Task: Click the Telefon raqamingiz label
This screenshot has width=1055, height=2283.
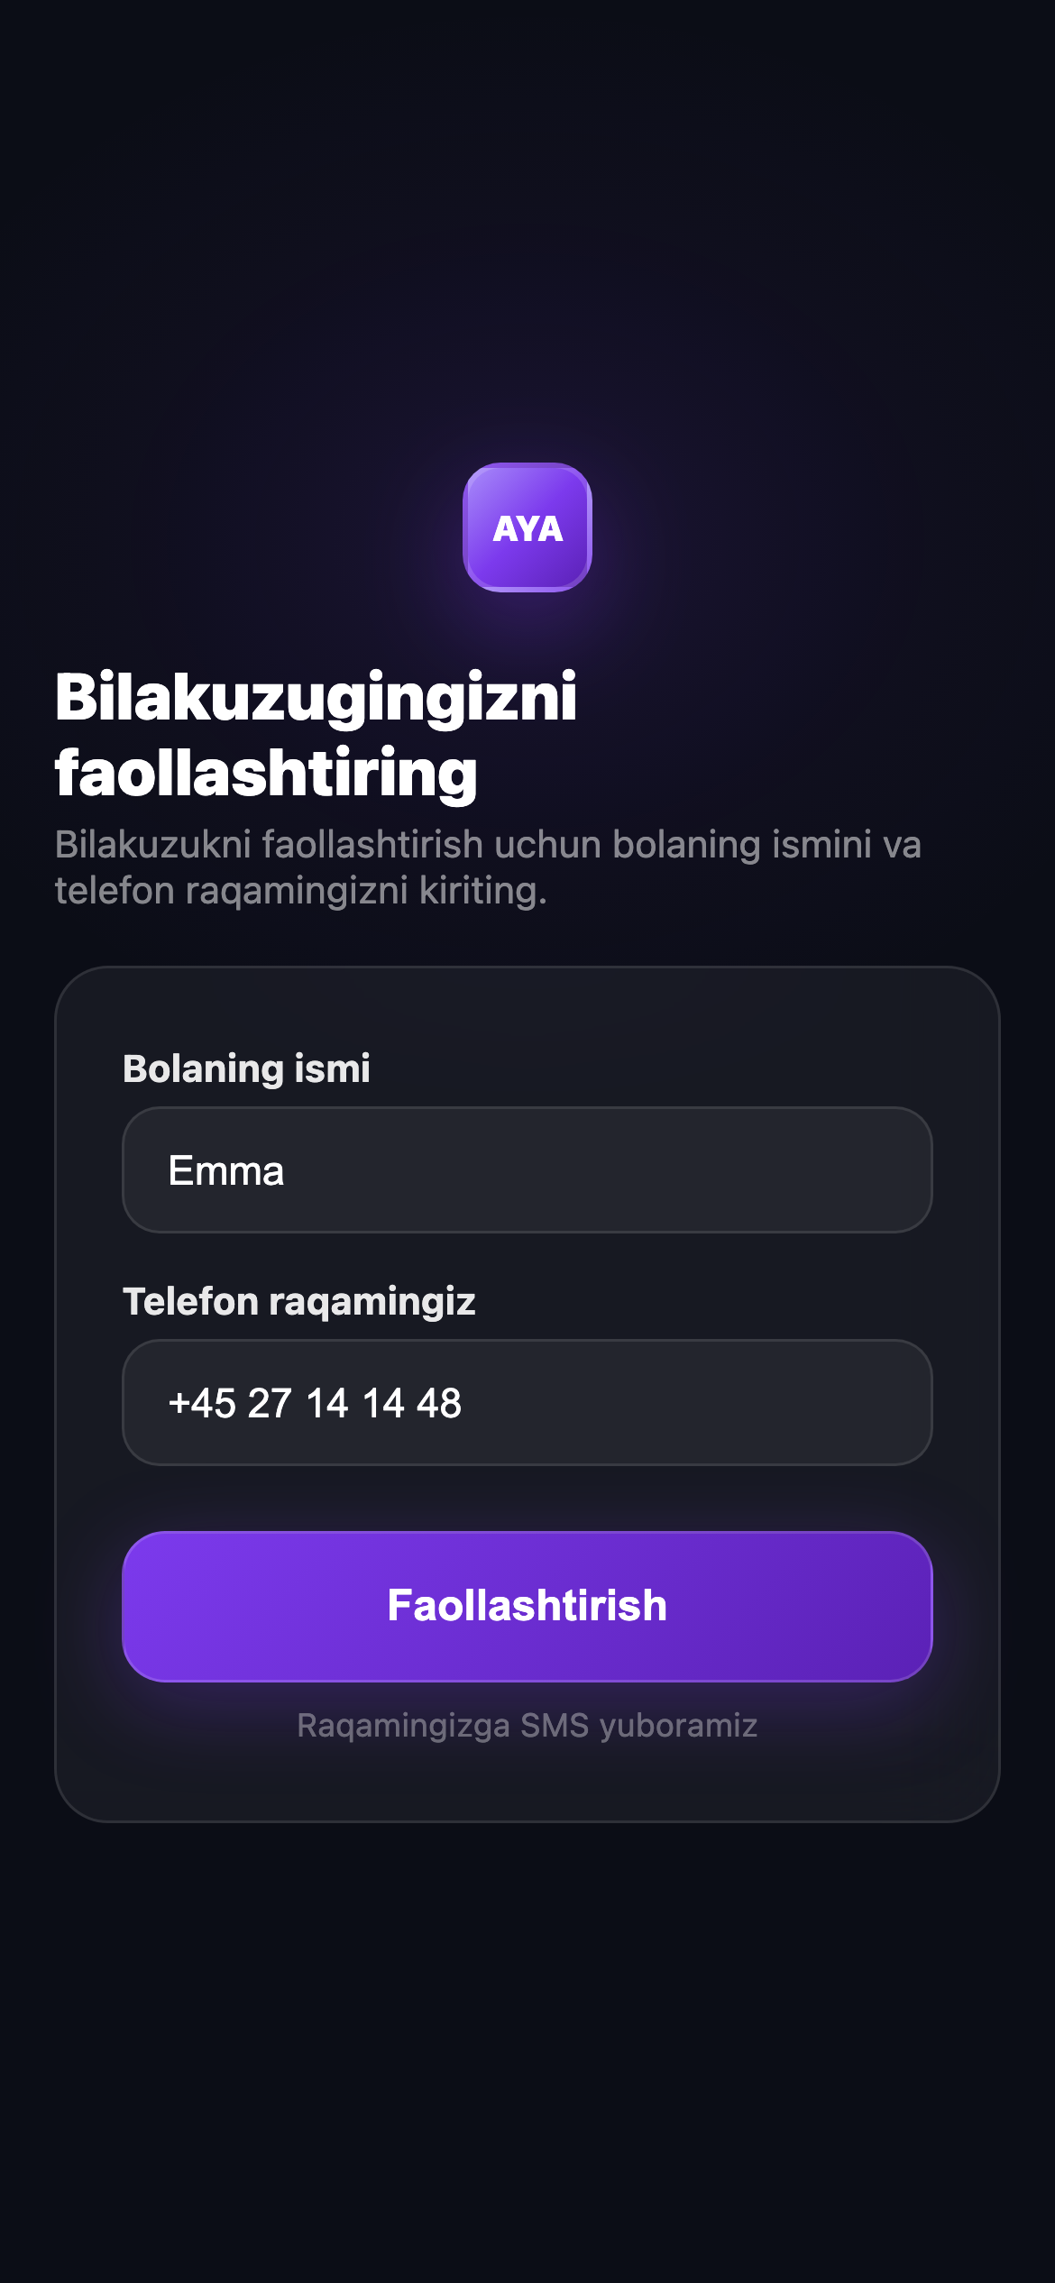Action: pyautogui.click(x=301, y=1301)
